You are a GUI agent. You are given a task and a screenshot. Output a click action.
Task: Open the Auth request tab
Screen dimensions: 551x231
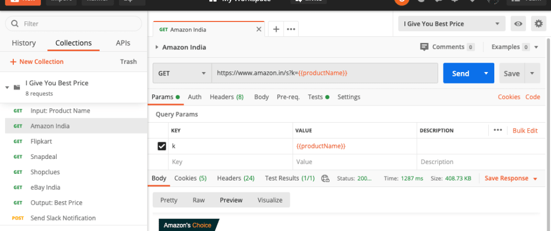[195, 97]
